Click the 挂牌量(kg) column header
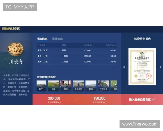This screenshot has height=131, width=163. pyautogui.click(x=88, y=45)
